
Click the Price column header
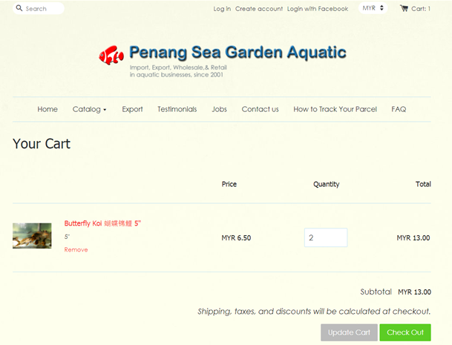(x=229, y=184)
